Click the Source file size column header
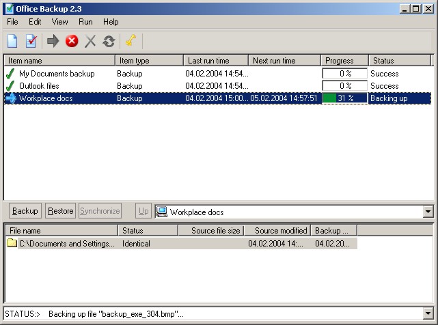 point(211,231)
